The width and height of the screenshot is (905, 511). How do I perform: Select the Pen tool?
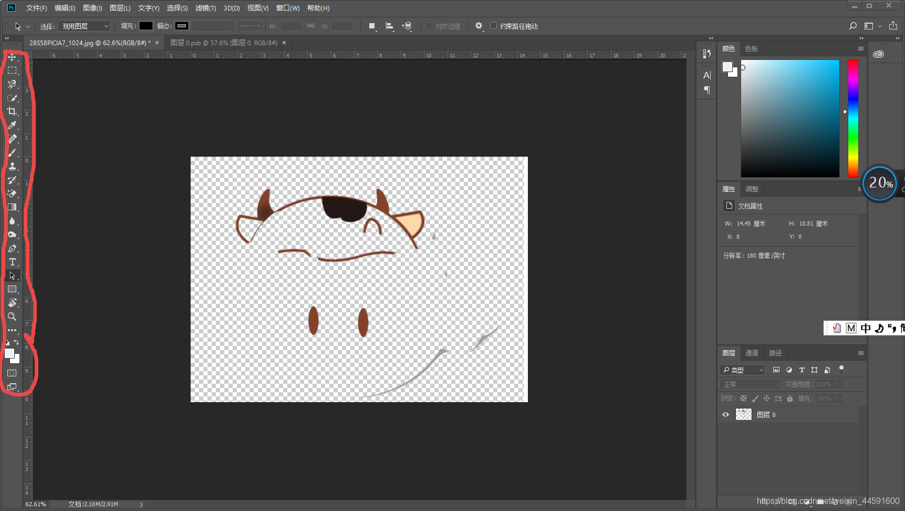click(x=12, y=248)
